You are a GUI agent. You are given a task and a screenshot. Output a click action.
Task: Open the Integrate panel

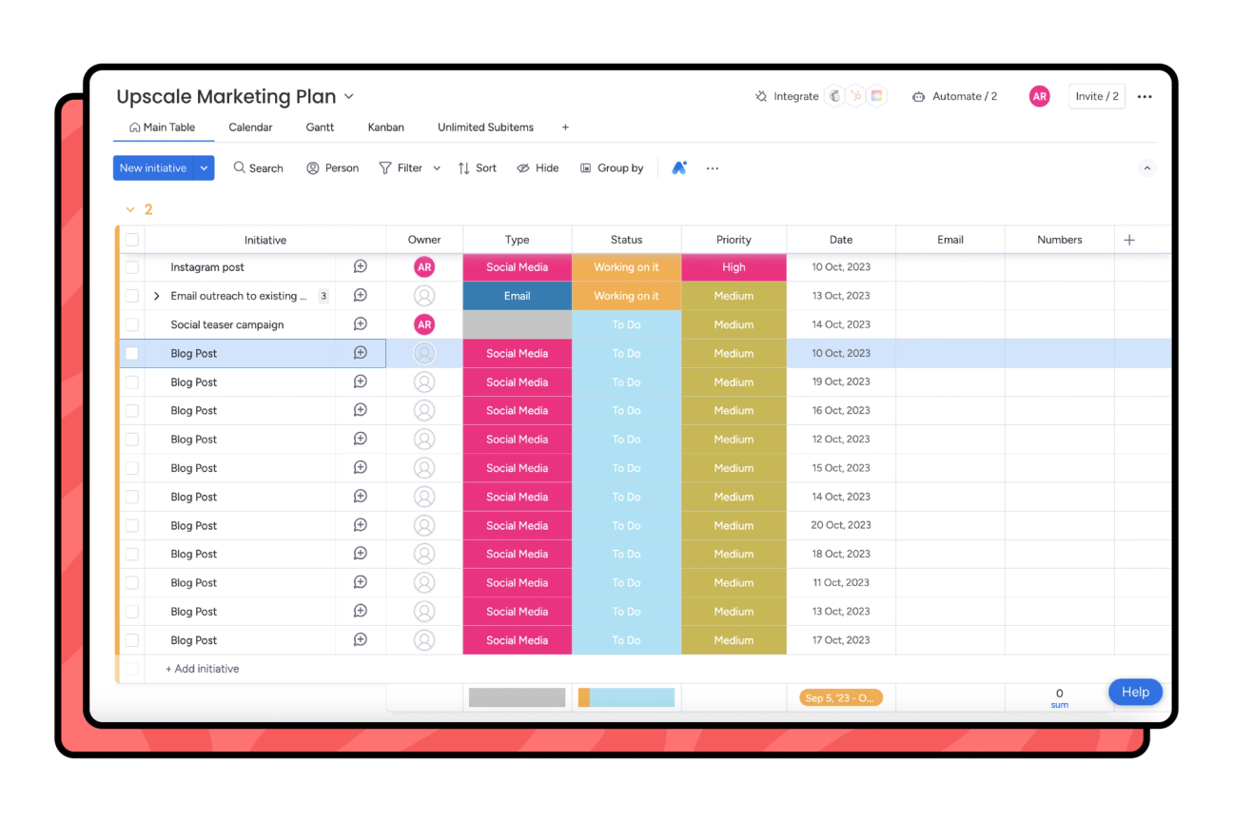787,96
